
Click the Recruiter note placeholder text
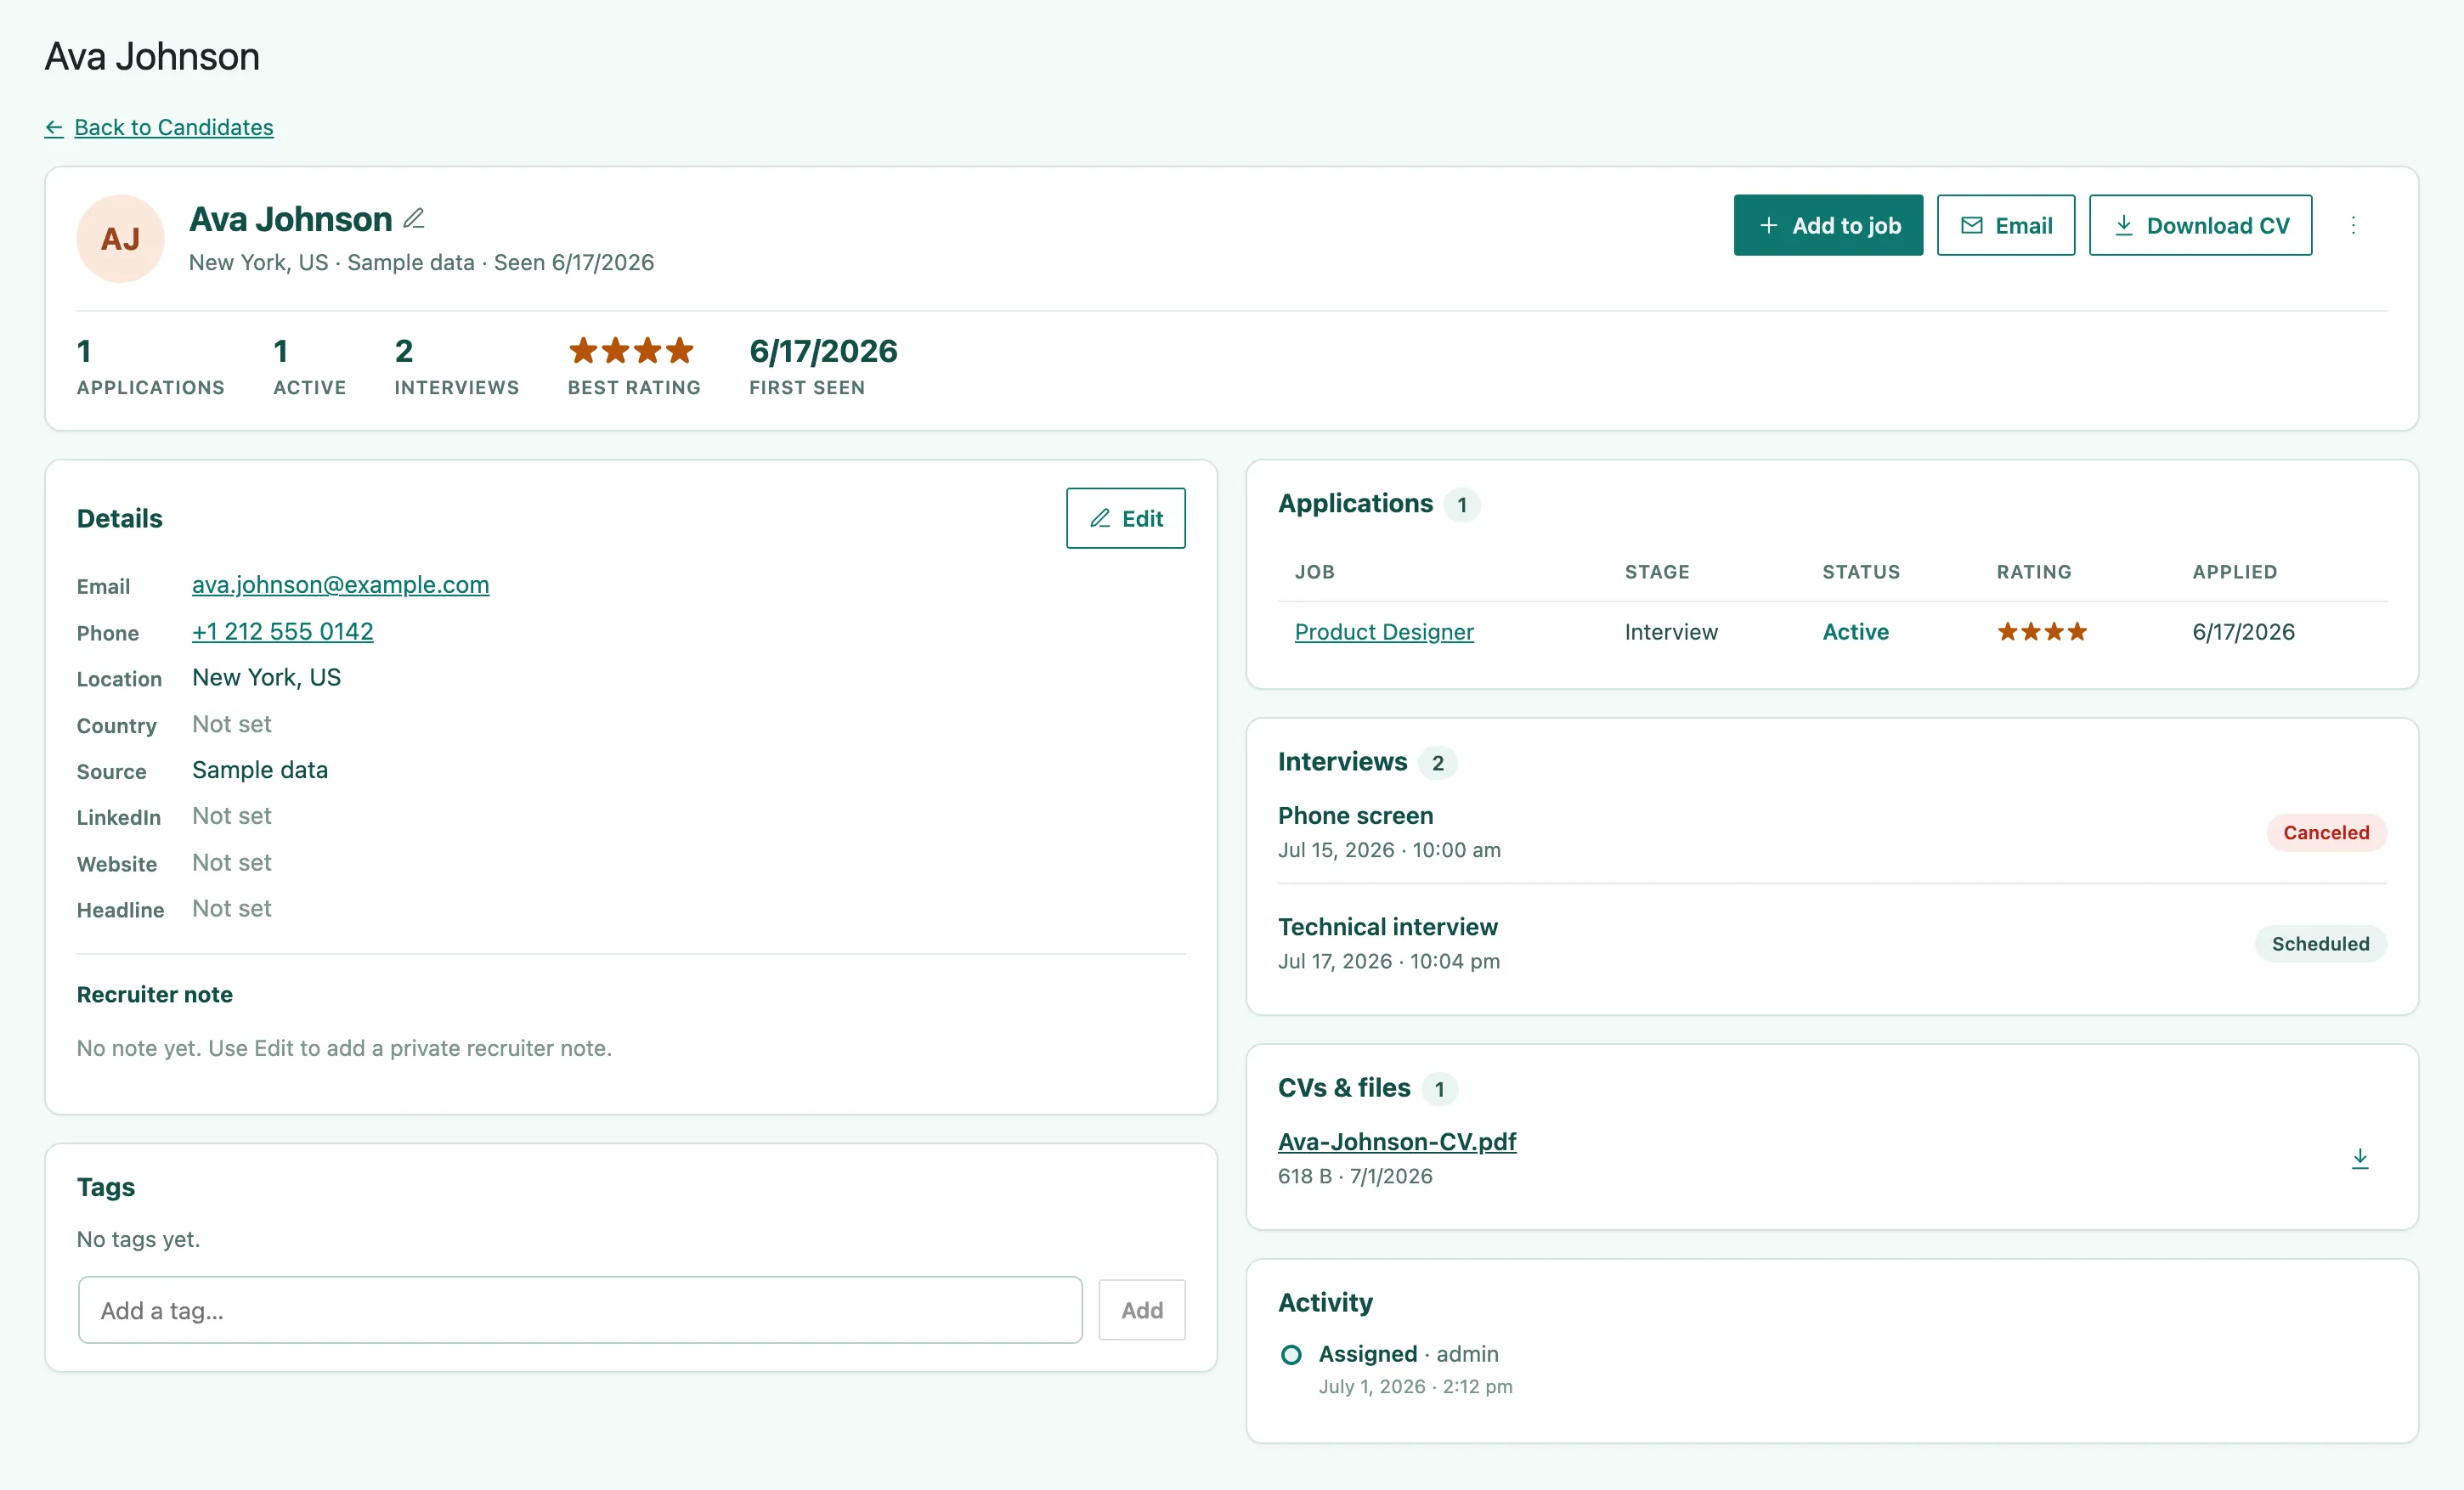344,1048
